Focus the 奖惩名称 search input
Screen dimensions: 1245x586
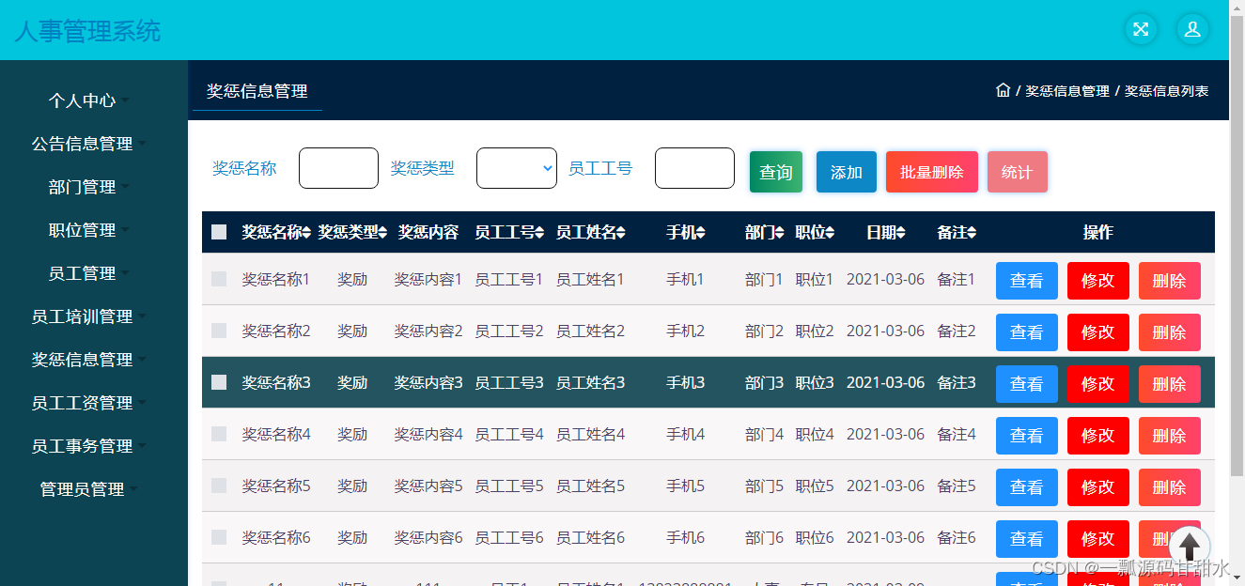coord(338,168)
